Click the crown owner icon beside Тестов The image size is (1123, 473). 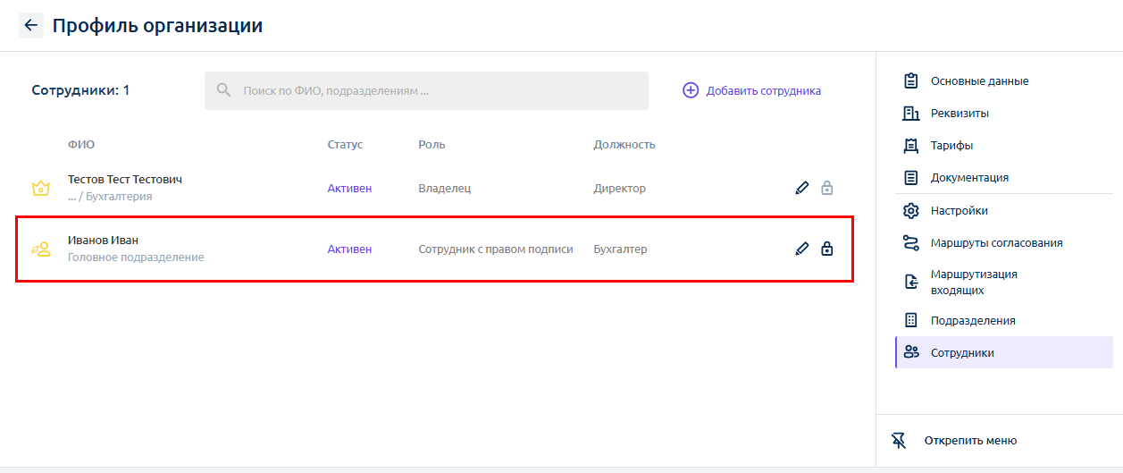click(x=40, y=188)
